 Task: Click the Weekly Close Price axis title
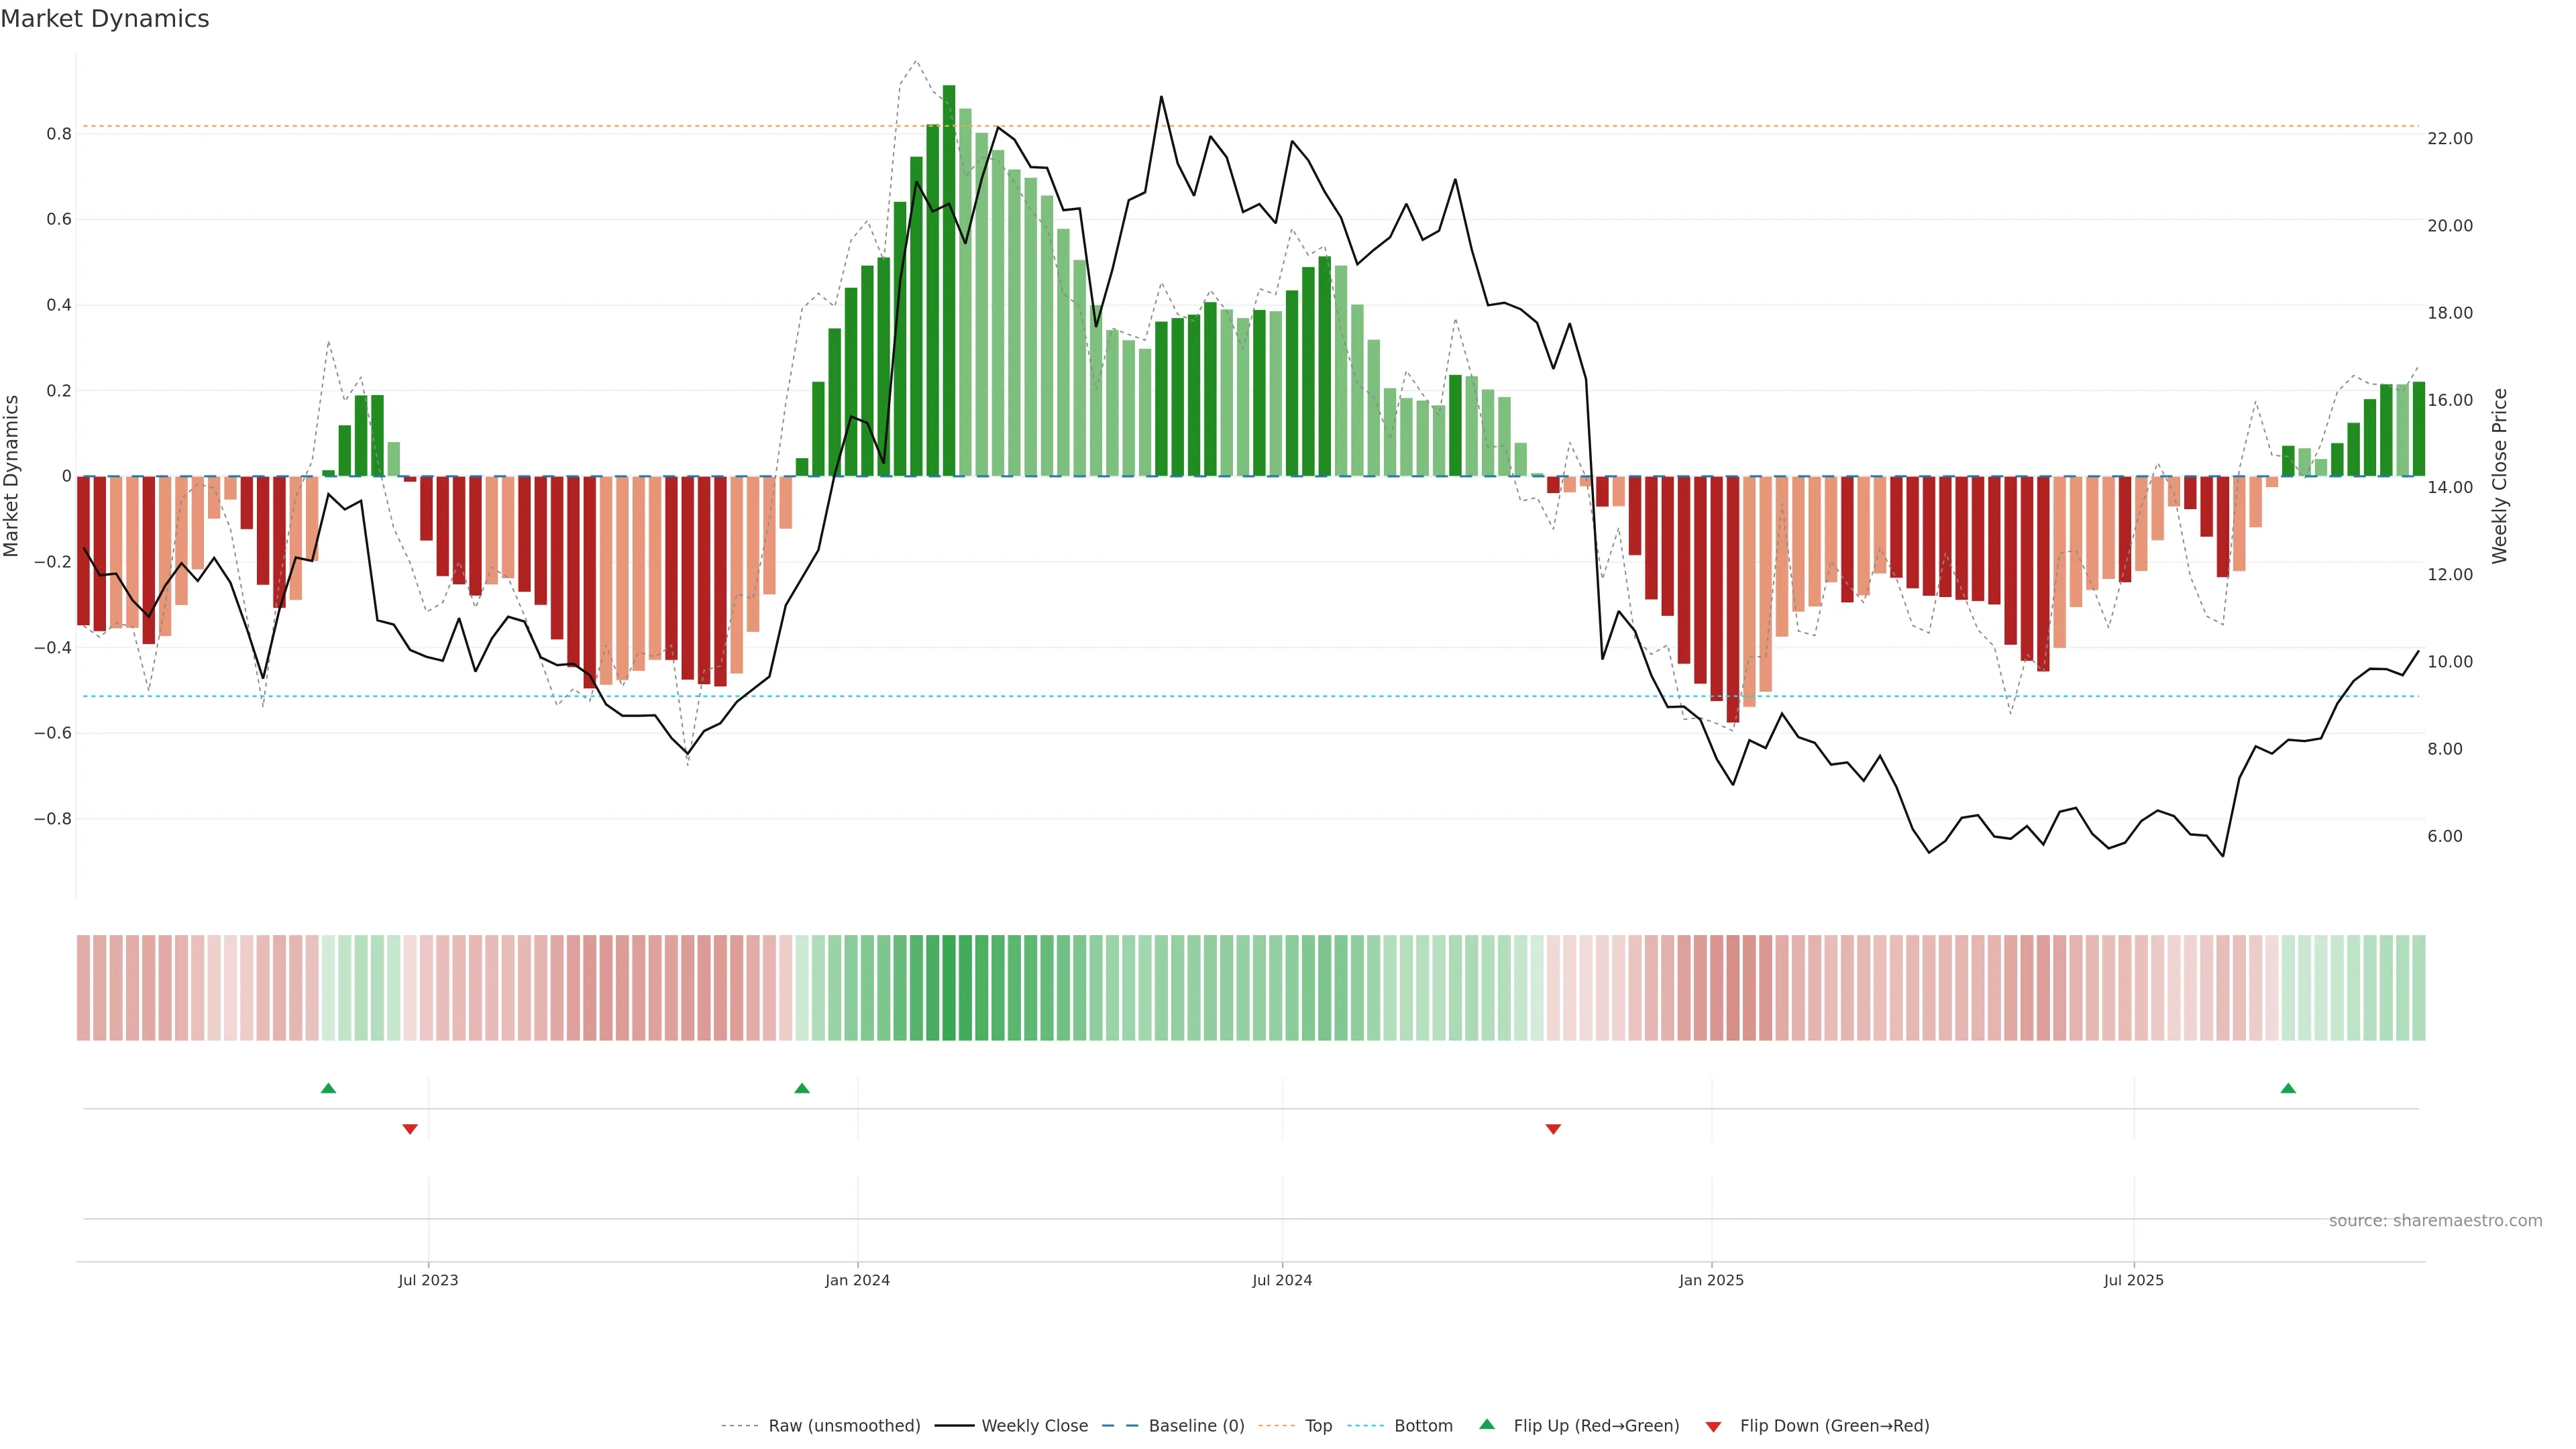click(2500, 476)
